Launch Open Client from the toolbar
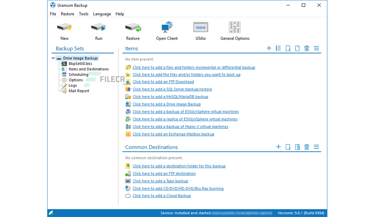This screenshot has width=375, height=217. point(167,27)
